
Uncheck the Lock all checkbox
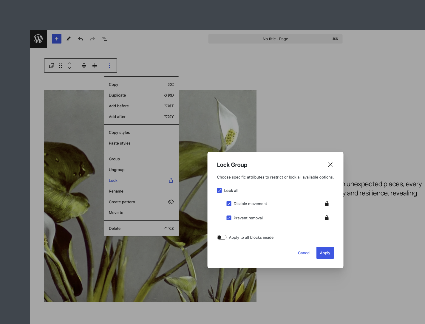tap(219, 190)
